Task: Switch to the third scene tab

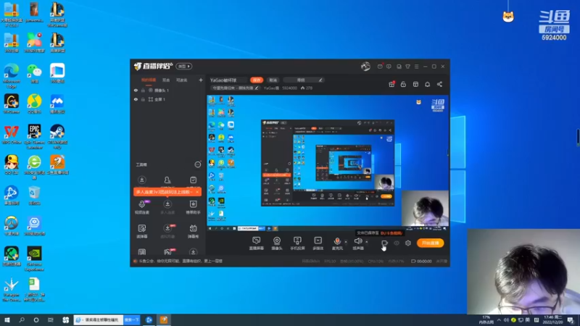Action: pyautogui.click(x=182, y=80)
